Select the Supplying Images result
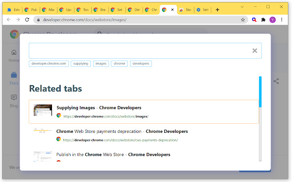 click(x=144, y=111)
